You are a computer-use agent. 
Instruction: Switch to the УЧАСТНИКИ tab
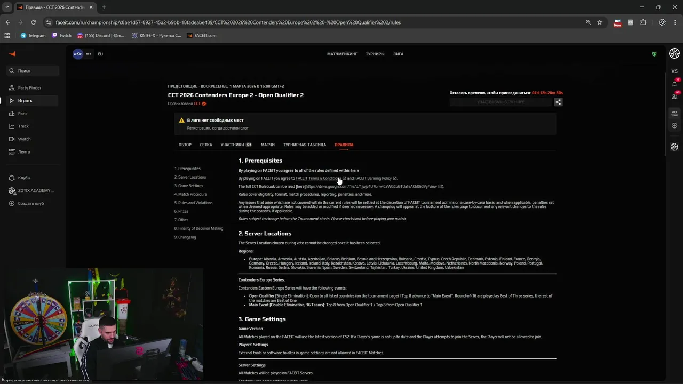(x=236, y=145)
